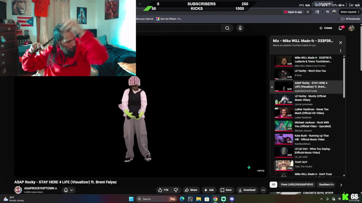Image resolution: width=362 pixels, height=203 pixels.
Task: Open the Chrome profile avatar
Action: click(x=334, y=12)
